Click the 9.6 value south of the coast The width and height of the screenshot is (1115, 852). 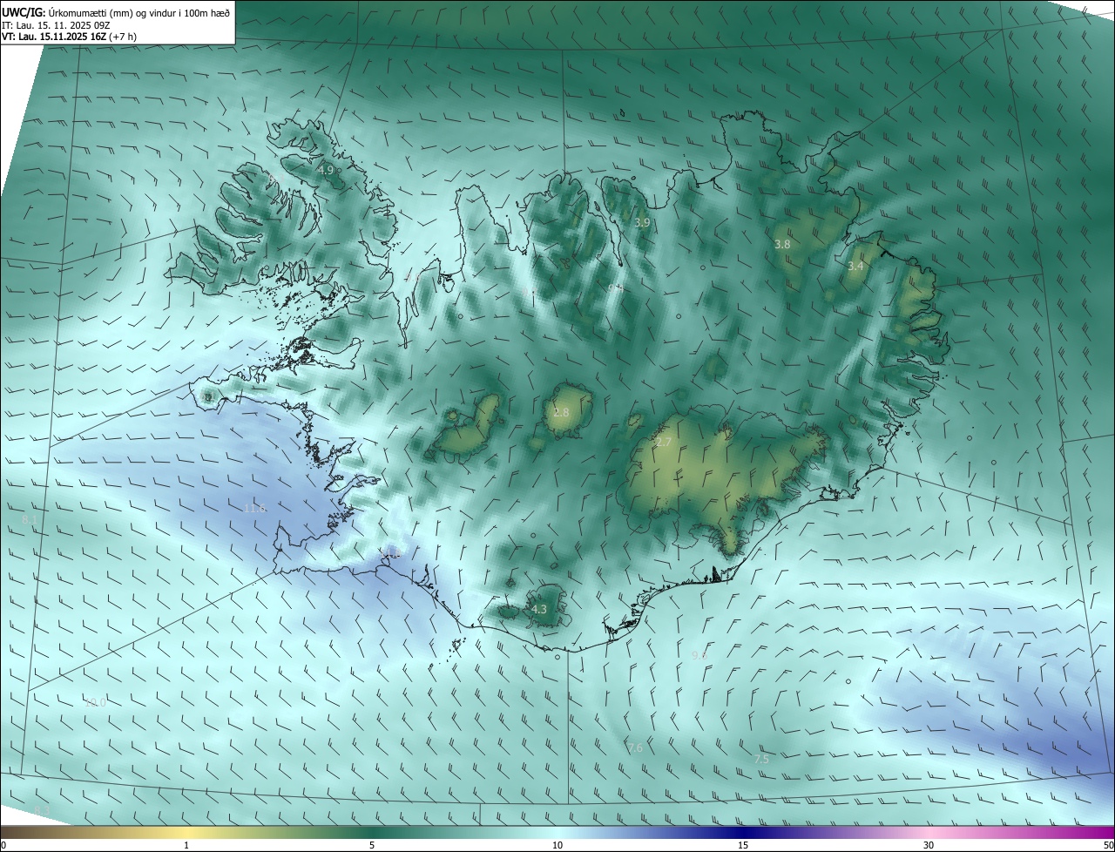699,655
